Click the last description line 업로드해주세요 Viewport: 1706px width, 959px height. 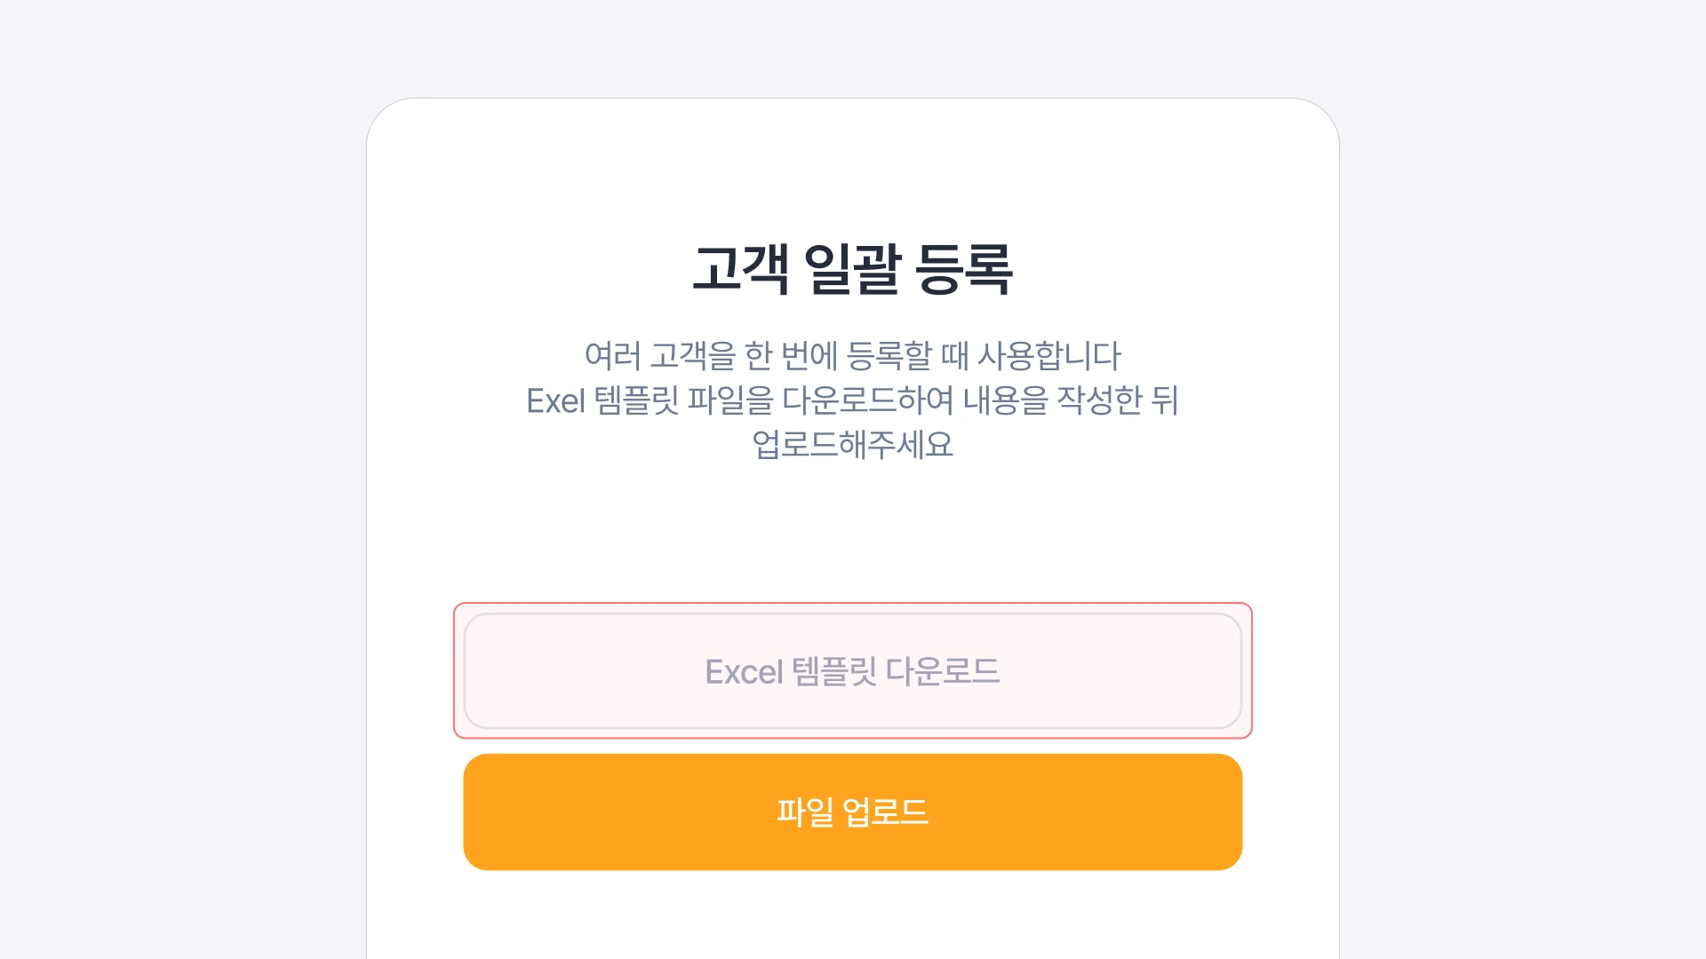coord(853,444)
